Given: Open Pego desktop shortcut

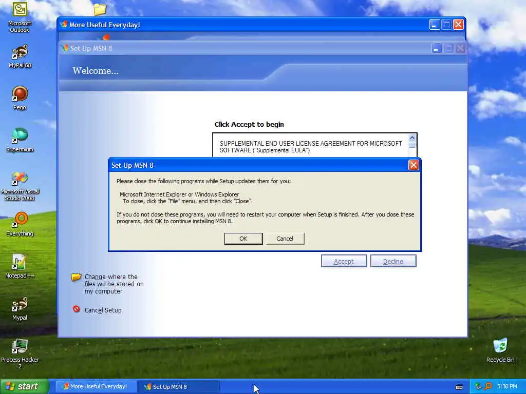Looking at the screenshot, I should (20, 98).
